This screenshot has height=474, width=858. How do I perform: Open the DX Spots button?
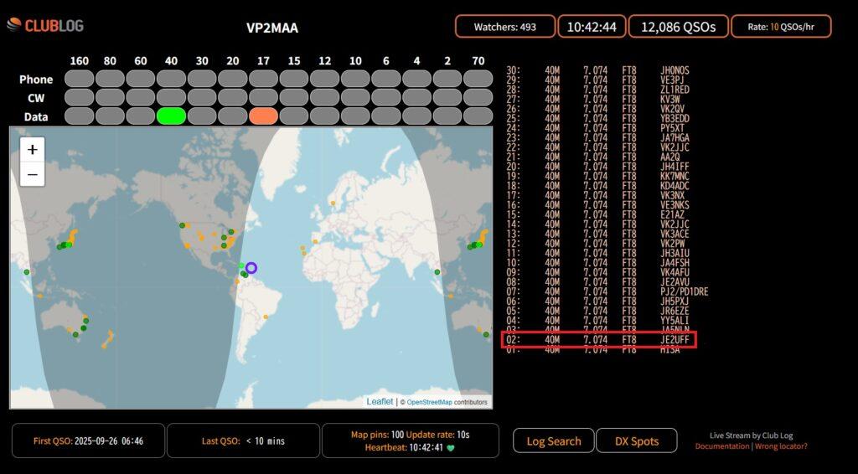pyautogui.click(x=636, y=441)
